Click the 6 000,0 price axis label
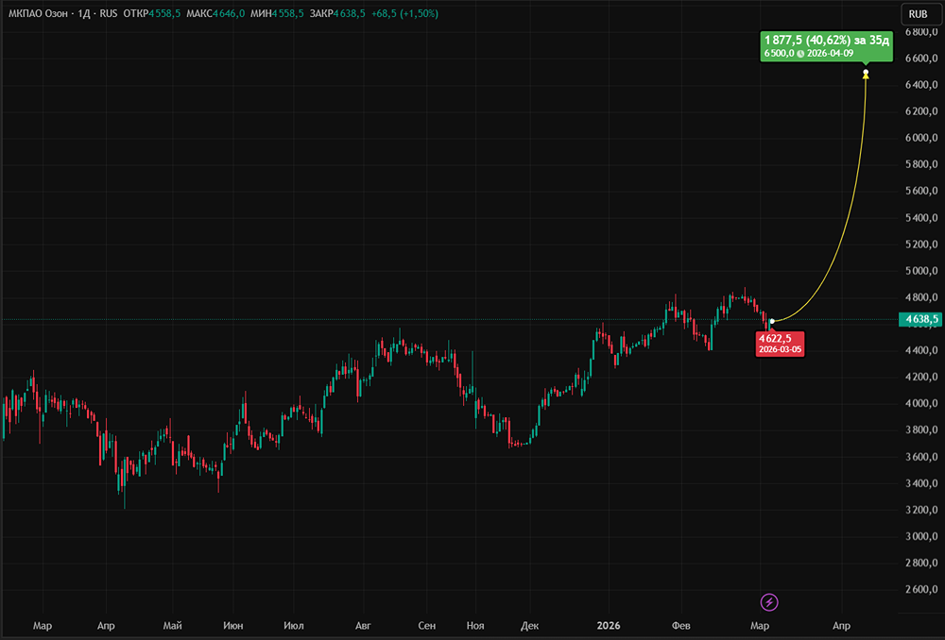 click(921, 137)
